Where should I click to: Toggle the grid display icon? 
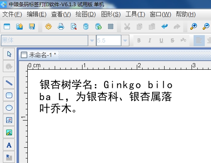coord(111,26)
